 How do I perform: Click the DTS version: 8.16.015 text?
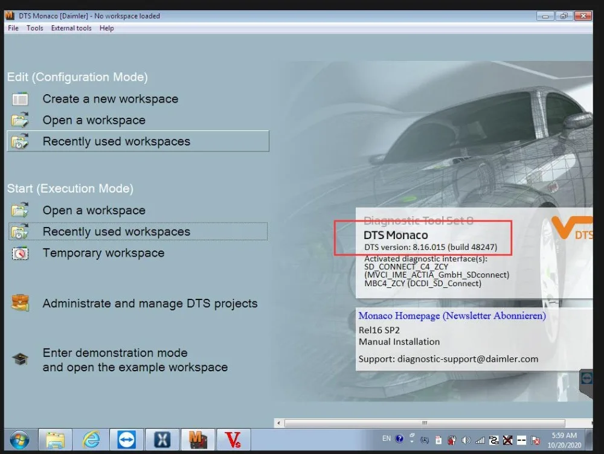click(431, 247)
